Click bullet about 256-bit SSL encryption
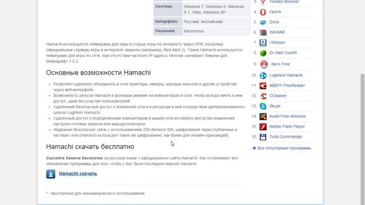 (145, 133)
